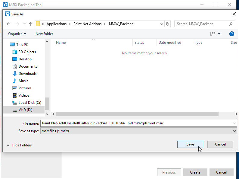This screenshot has width=239, height=179.
Task: Open the view options dropdown arrow
Action: point(219,34)
